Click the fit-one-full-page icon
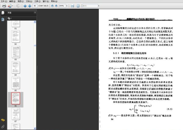This screenshot has width=183, height=130. point(78,6)
